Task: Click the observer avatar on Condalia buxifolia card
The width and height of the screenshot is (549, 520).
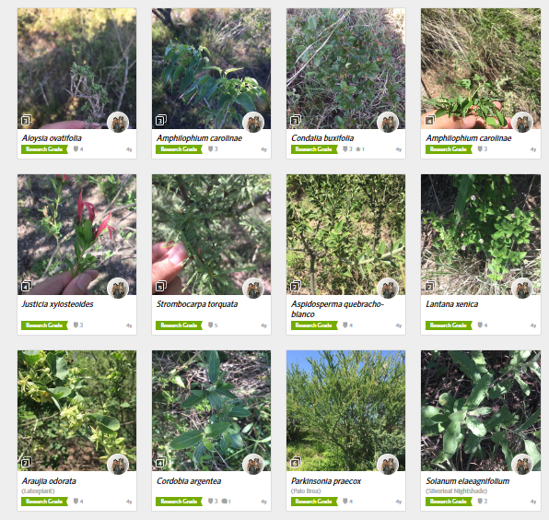Action: 388,123
